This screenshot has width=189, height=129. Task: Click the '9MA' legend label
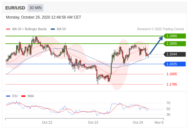point(31,96)
